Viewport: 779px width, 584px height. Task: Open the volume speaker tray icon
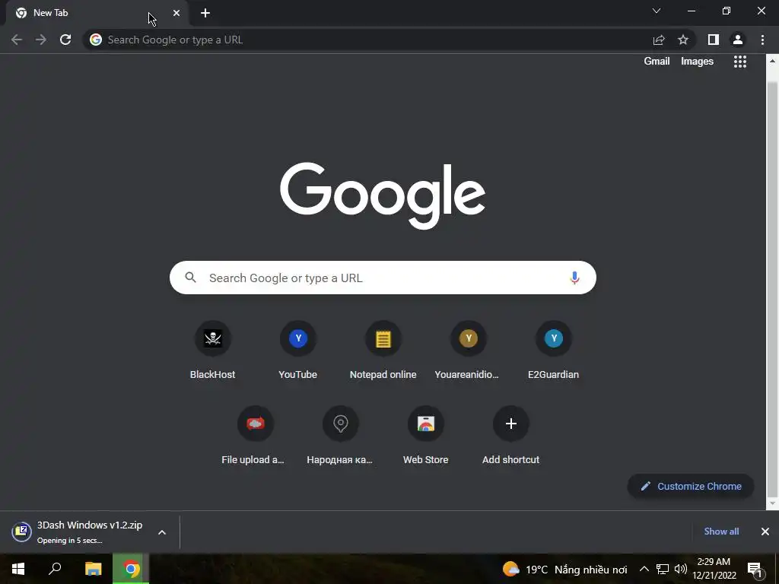[x=681, y=569]
